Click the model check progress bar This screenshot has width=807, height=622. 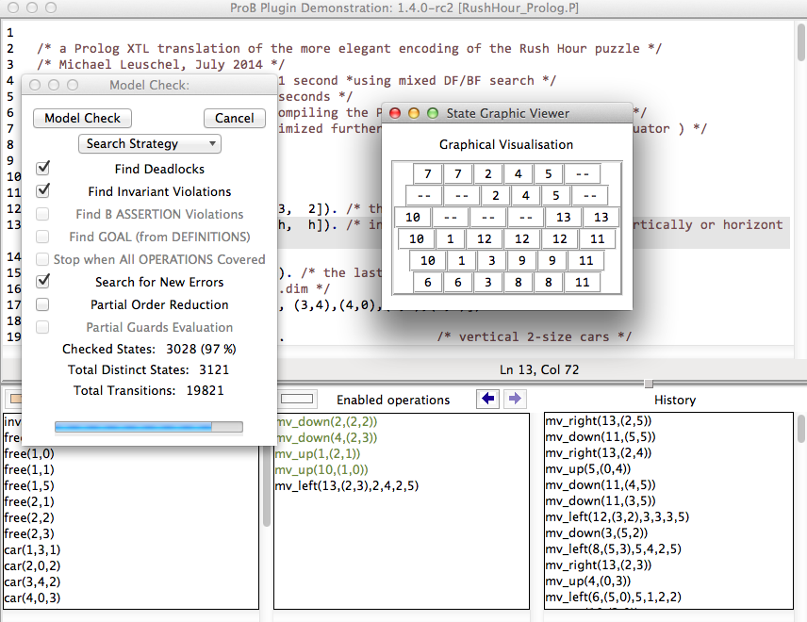tap(148, 427)
